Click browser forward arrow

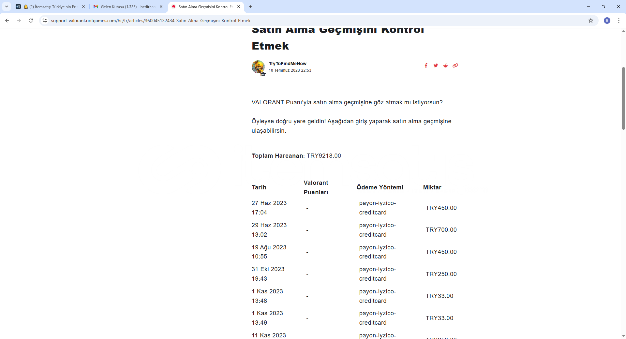[x=19, y=21]
